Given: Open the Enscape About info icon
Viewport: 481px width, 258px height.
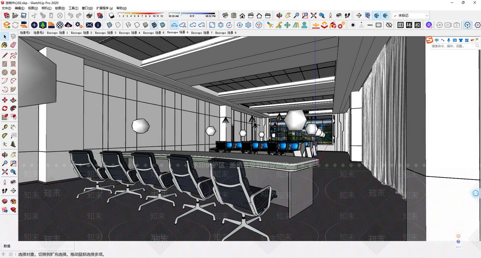Looking at the screenshot, I should tap(98, 25).
